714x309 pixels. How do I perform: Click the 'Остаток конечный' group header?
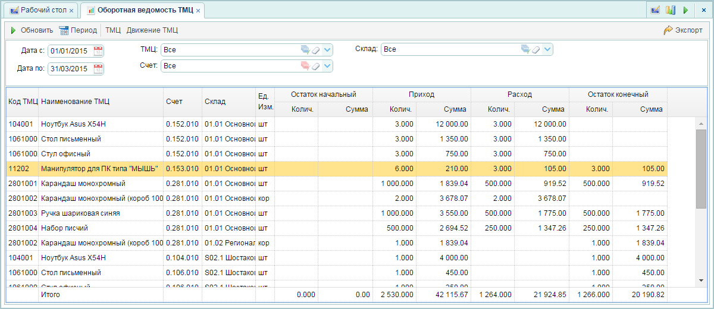[x=618, y=94]
